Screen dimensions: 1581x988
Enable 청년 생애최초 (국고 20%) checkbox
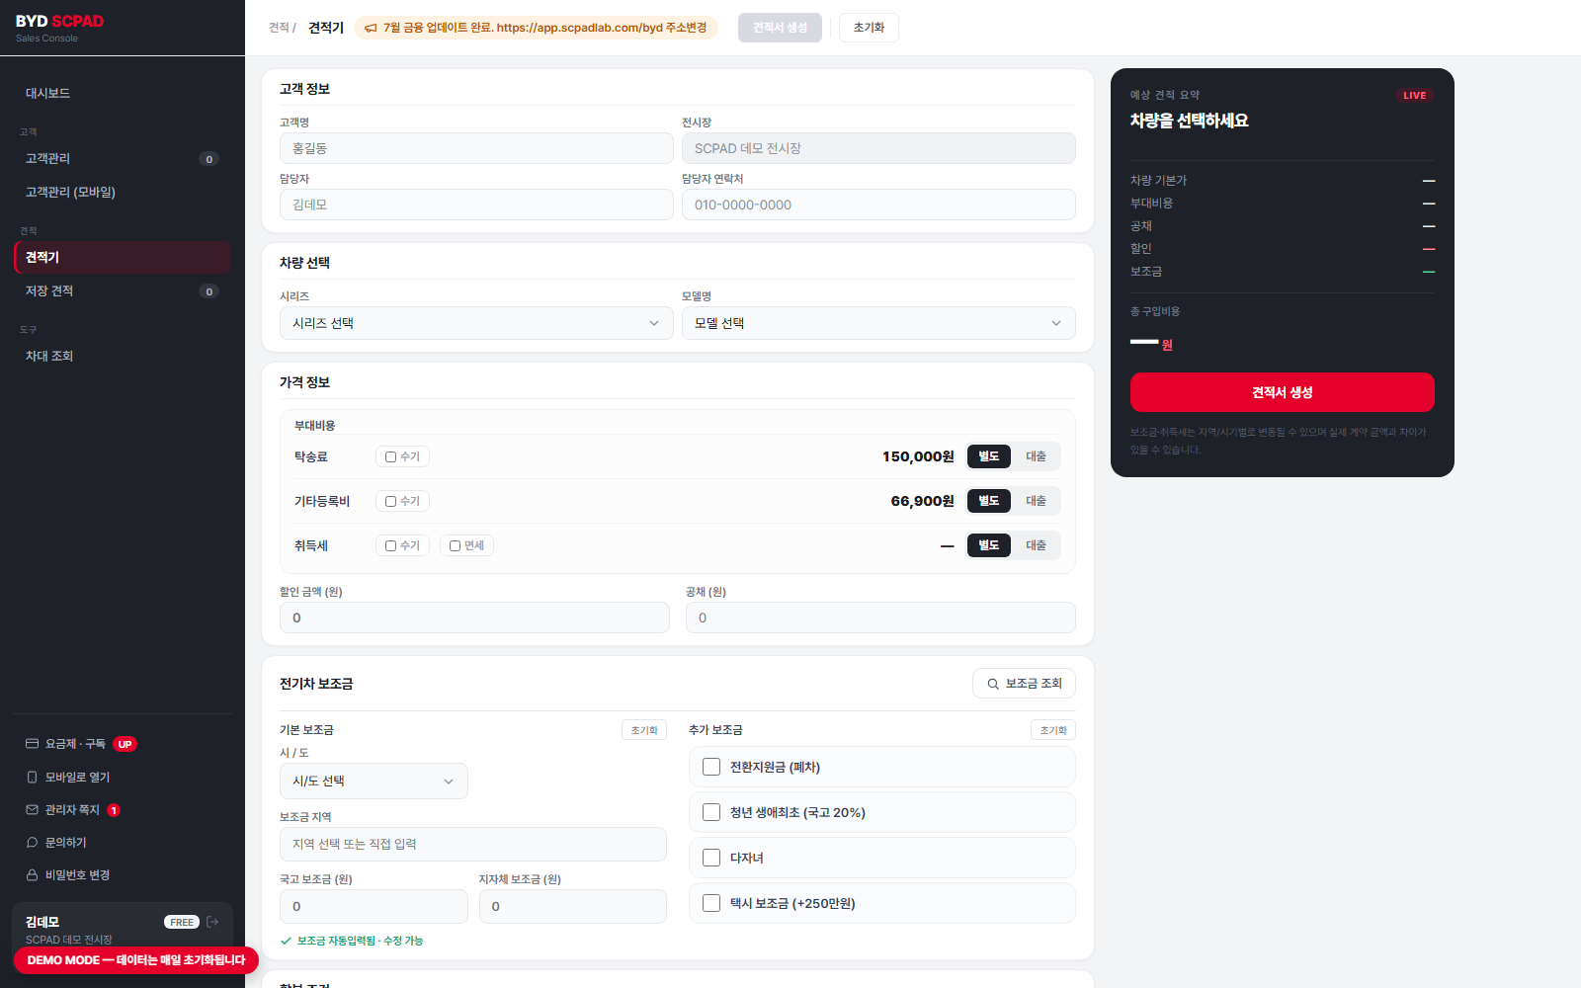point(711,812)
